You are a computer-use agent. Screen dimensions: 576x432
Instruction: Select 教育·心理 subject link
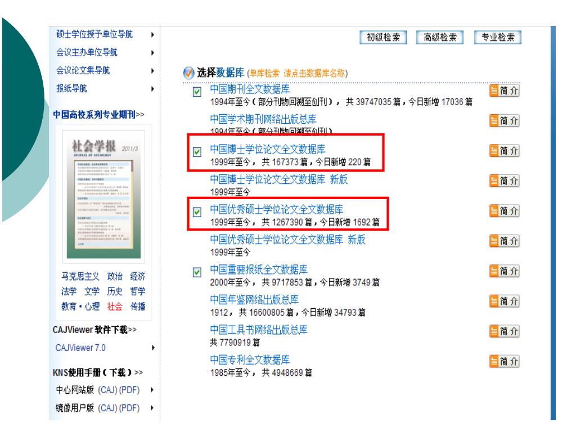coord(80,307)
